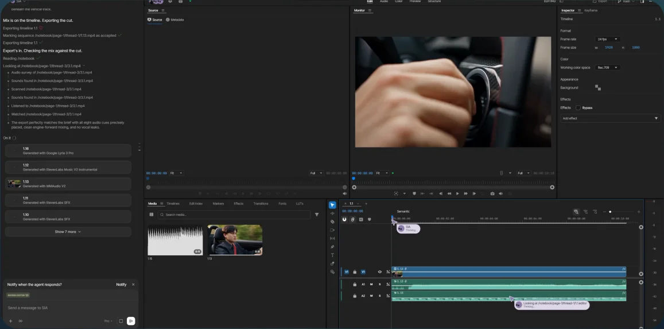Image resolution: width=664 pixels, height=329 pixels.
Task: Open Monitor Full quality dropdown
Action: (x=523, y=173)
